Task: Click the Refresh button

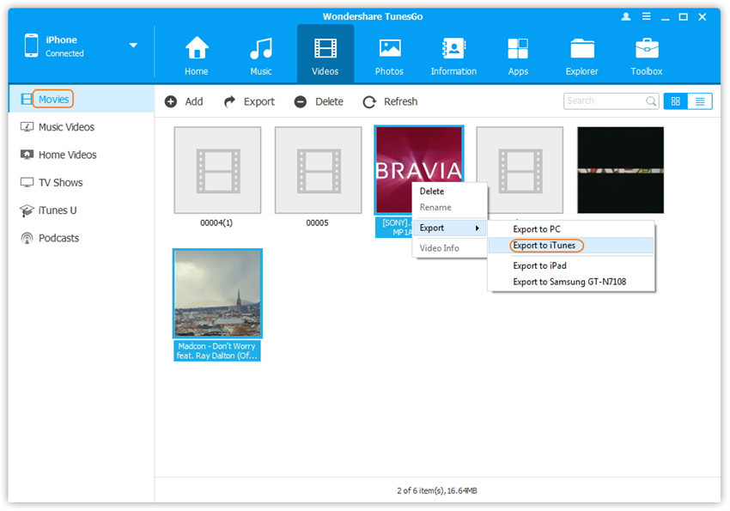Action: click(x=390, y=101)
